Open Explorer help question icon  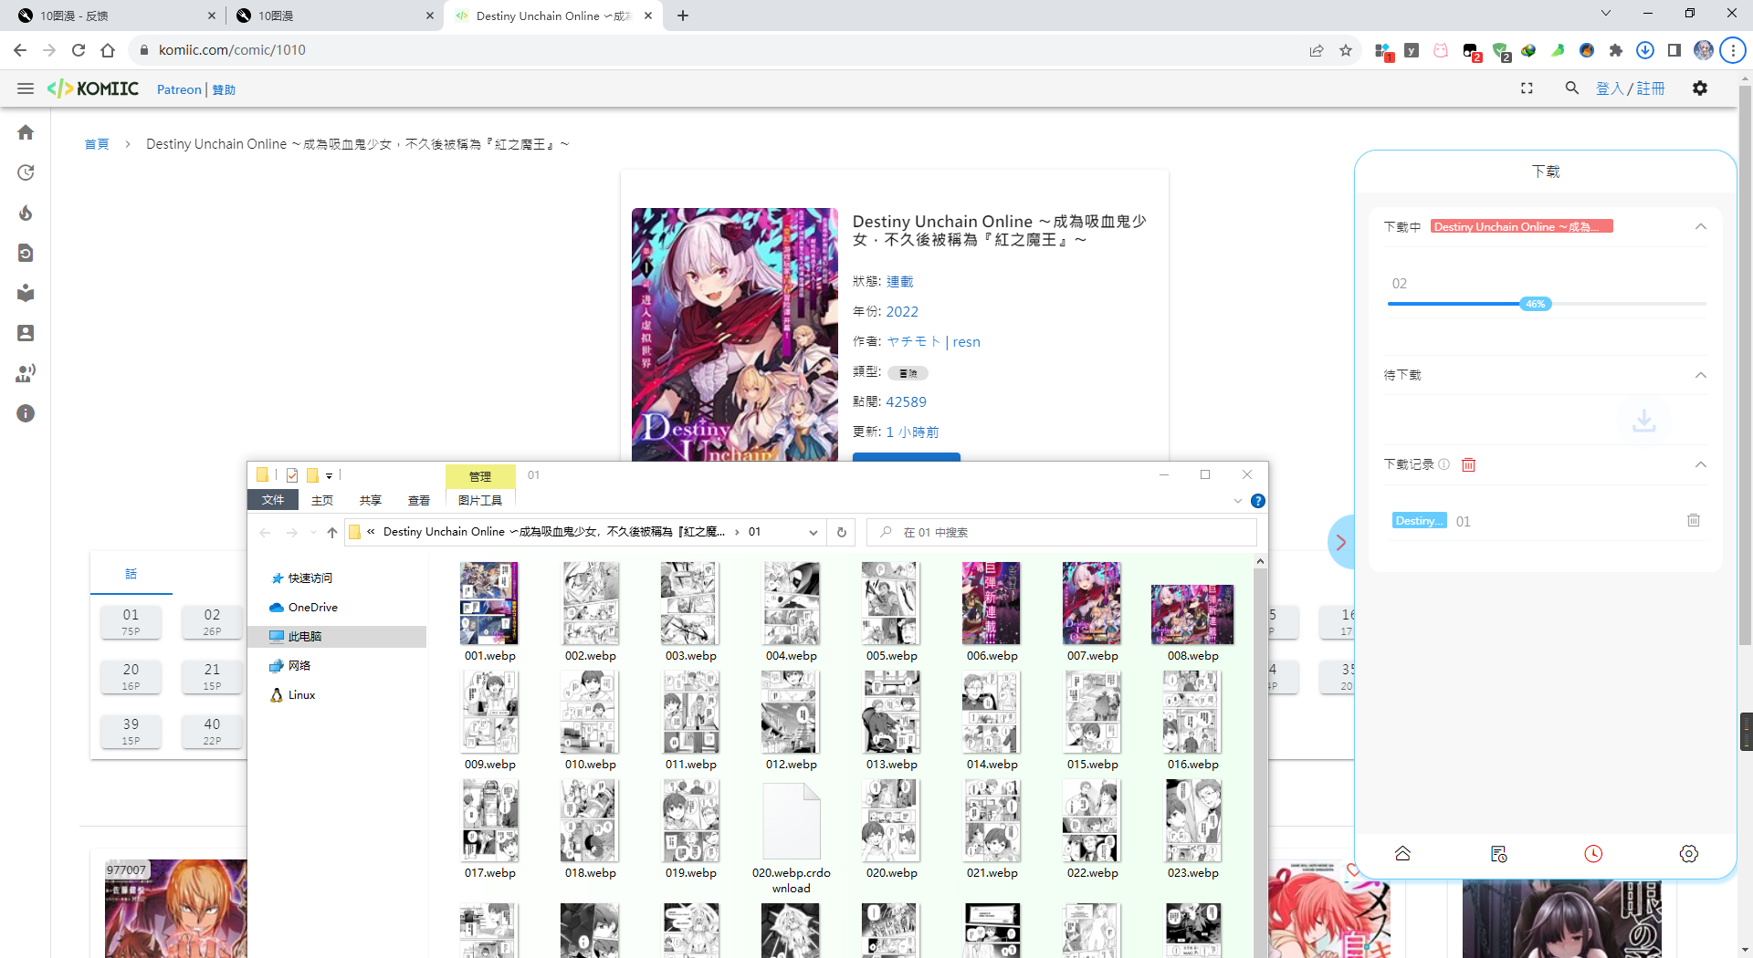click(1258, 501)
